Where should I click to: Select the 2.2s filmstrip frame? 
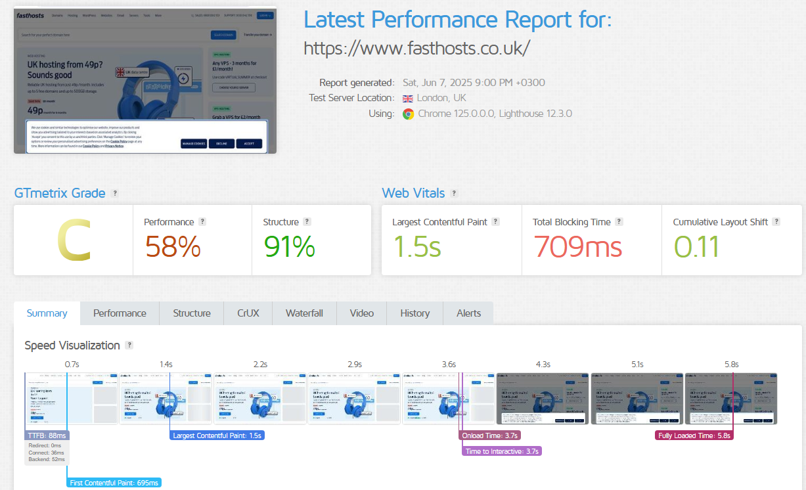[260, 399]
